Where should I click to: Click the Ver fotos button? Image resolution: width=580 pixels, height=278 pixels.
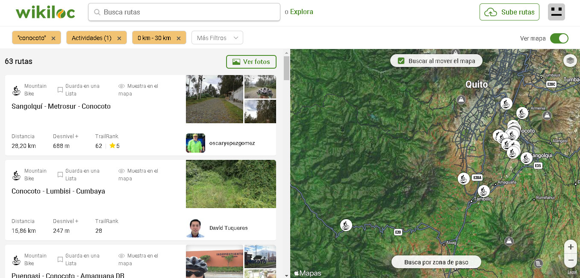tap(251, 62)
